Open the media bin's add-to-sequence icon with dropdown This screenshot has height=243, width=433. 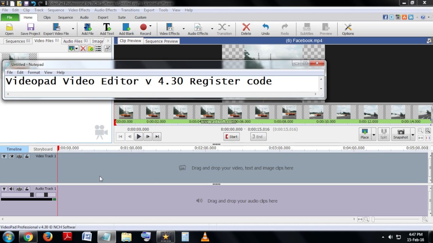[x=73, y=49]
